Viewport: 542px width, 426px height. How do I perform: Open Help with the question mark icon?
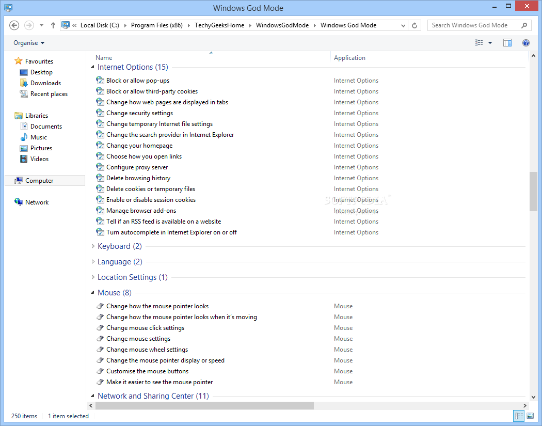click(x=526, y=43)
